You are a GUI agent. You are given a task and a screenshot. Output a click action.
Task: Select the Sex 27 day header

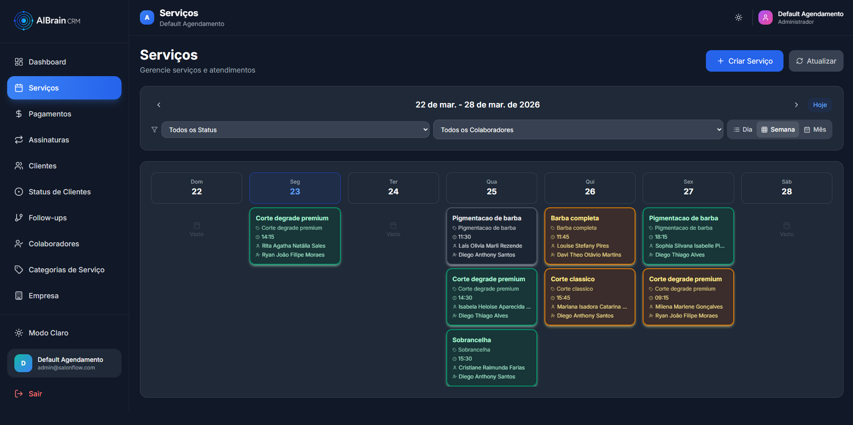click(x=688, y=188)
